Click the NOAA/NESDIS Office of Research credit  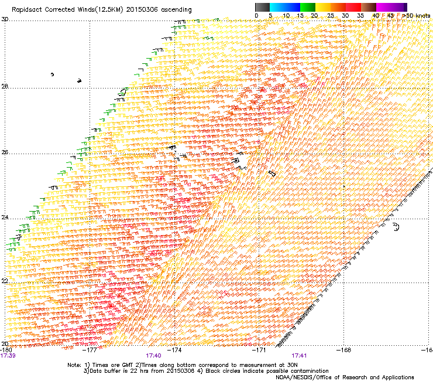pos(345,377)
